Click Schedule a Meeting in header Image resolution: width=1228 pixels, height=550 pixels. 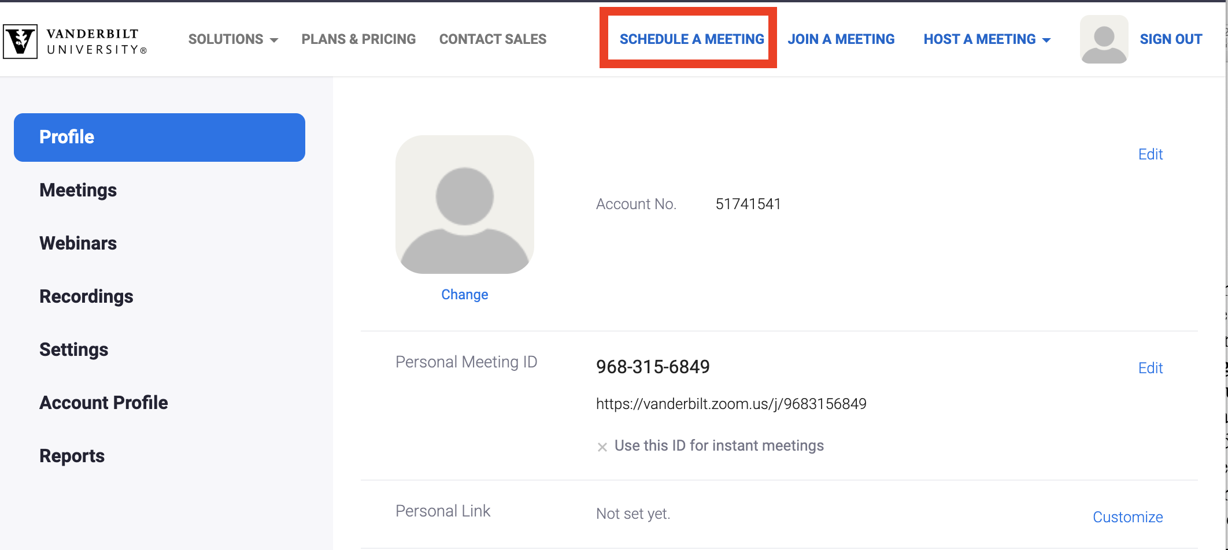(691, 39)
